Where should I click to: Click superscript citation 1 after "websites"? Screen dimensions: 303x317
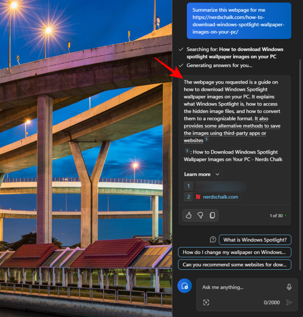[206, 139]
